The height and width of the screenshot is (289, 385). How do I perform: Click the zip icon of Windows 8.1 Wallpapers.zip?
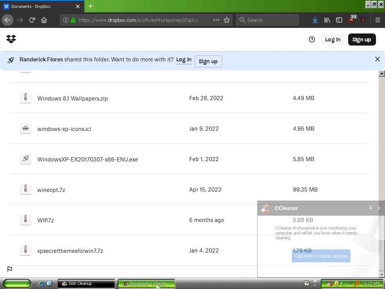[26, 98]
